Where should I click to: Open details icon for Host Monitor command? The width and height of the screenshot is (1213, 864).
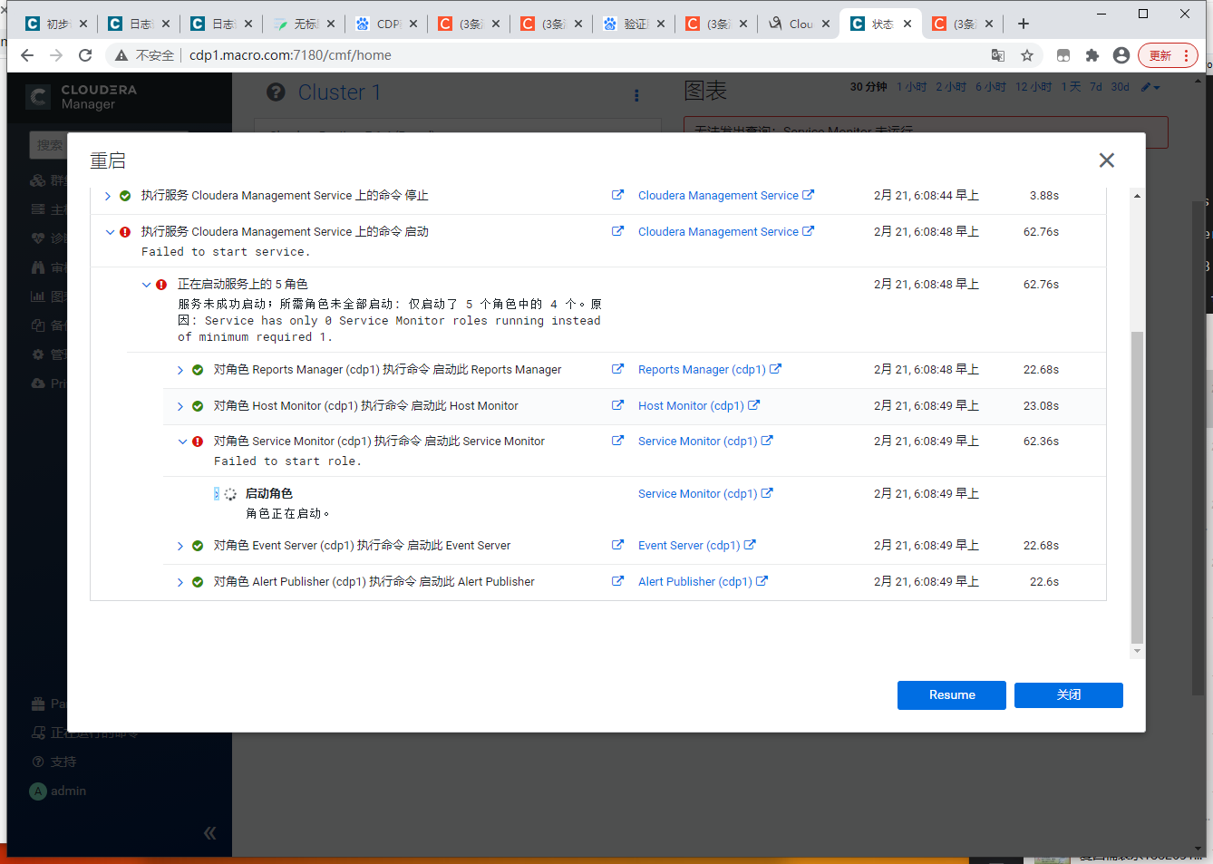pos(617,405)
